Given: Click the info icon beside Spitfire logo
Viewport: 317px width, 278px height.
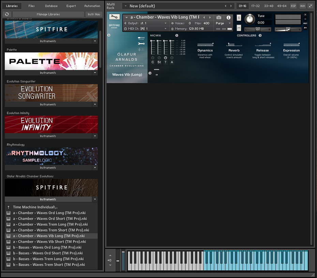Looking at the screenshot, I should click(109, 35).
